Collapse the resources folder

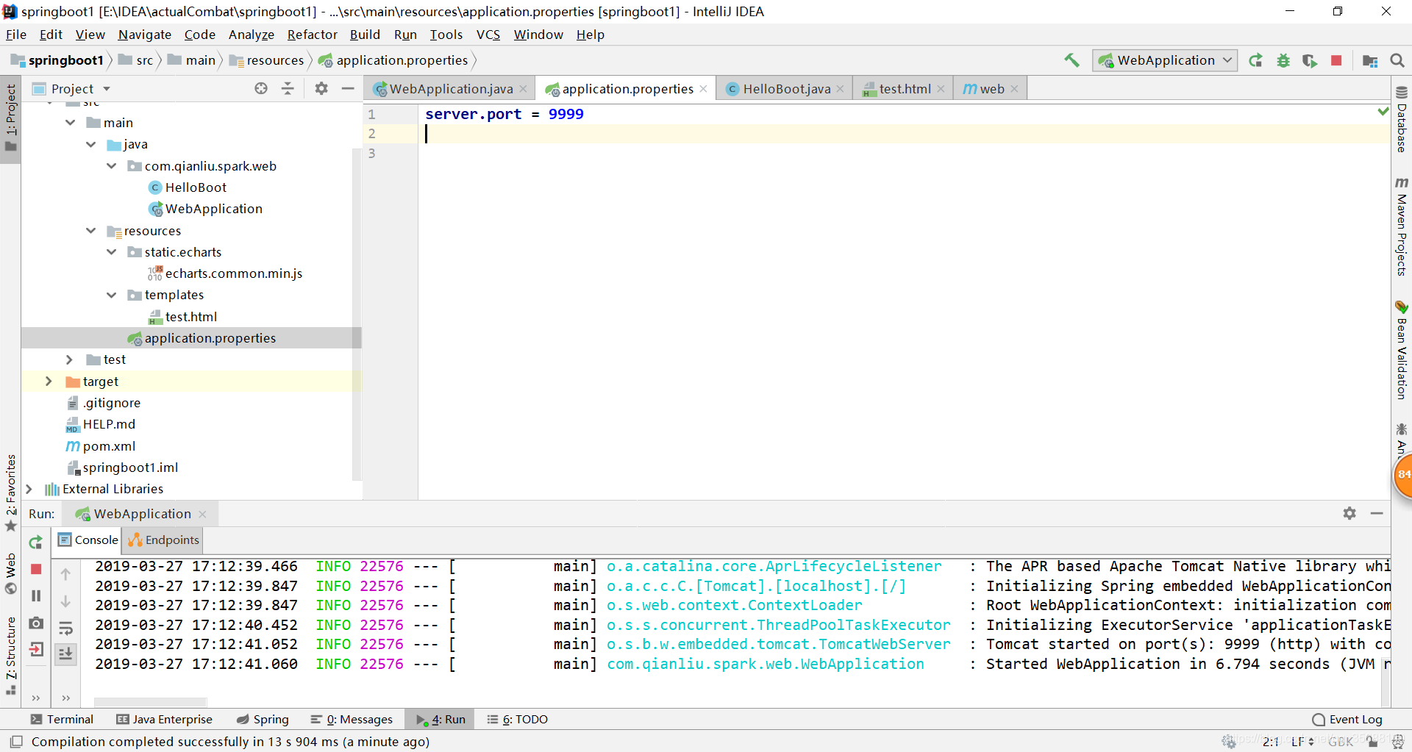pos(91,231)
